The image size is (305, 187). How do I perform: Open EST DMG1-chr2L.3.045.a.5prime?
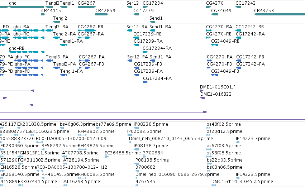(242, 182)
